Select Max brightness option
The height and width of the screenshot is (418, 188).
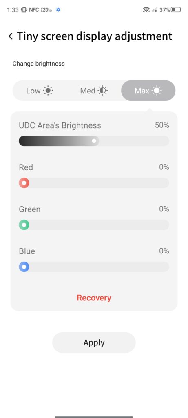pos(148,91)
